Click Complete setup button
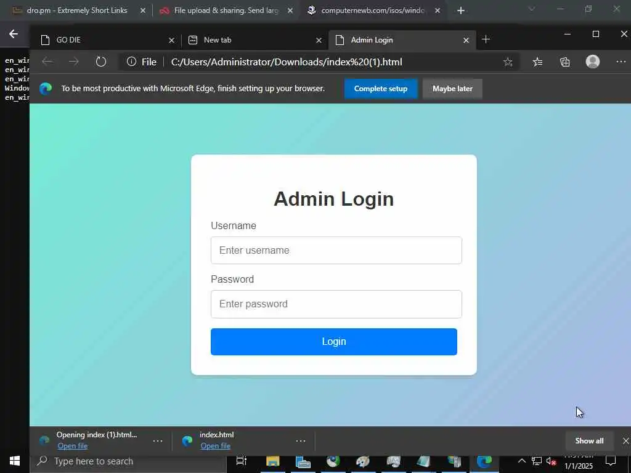631x473 pixels. [x=381, y=89]
